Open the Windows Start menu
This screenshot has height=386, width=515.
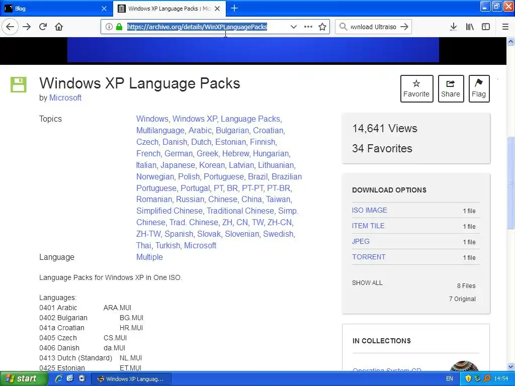24,379
